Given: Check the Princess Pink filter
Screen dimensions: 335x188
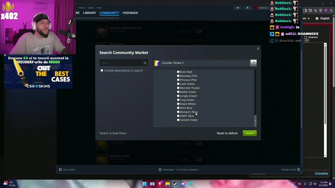Looking at the screenshot, I should tap(178, 80).
